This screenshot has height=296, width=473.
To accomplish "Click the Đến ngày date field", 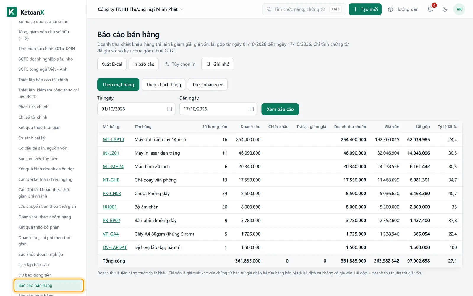I will [x=218, y=109].
